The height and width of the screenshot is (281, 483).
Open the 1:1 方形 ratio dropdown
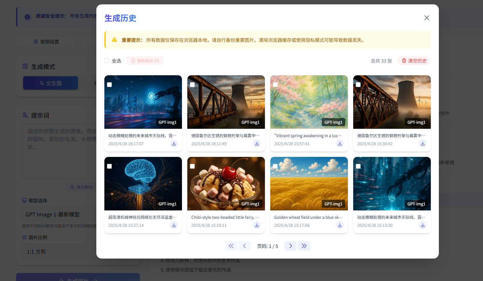coord(59,252)
